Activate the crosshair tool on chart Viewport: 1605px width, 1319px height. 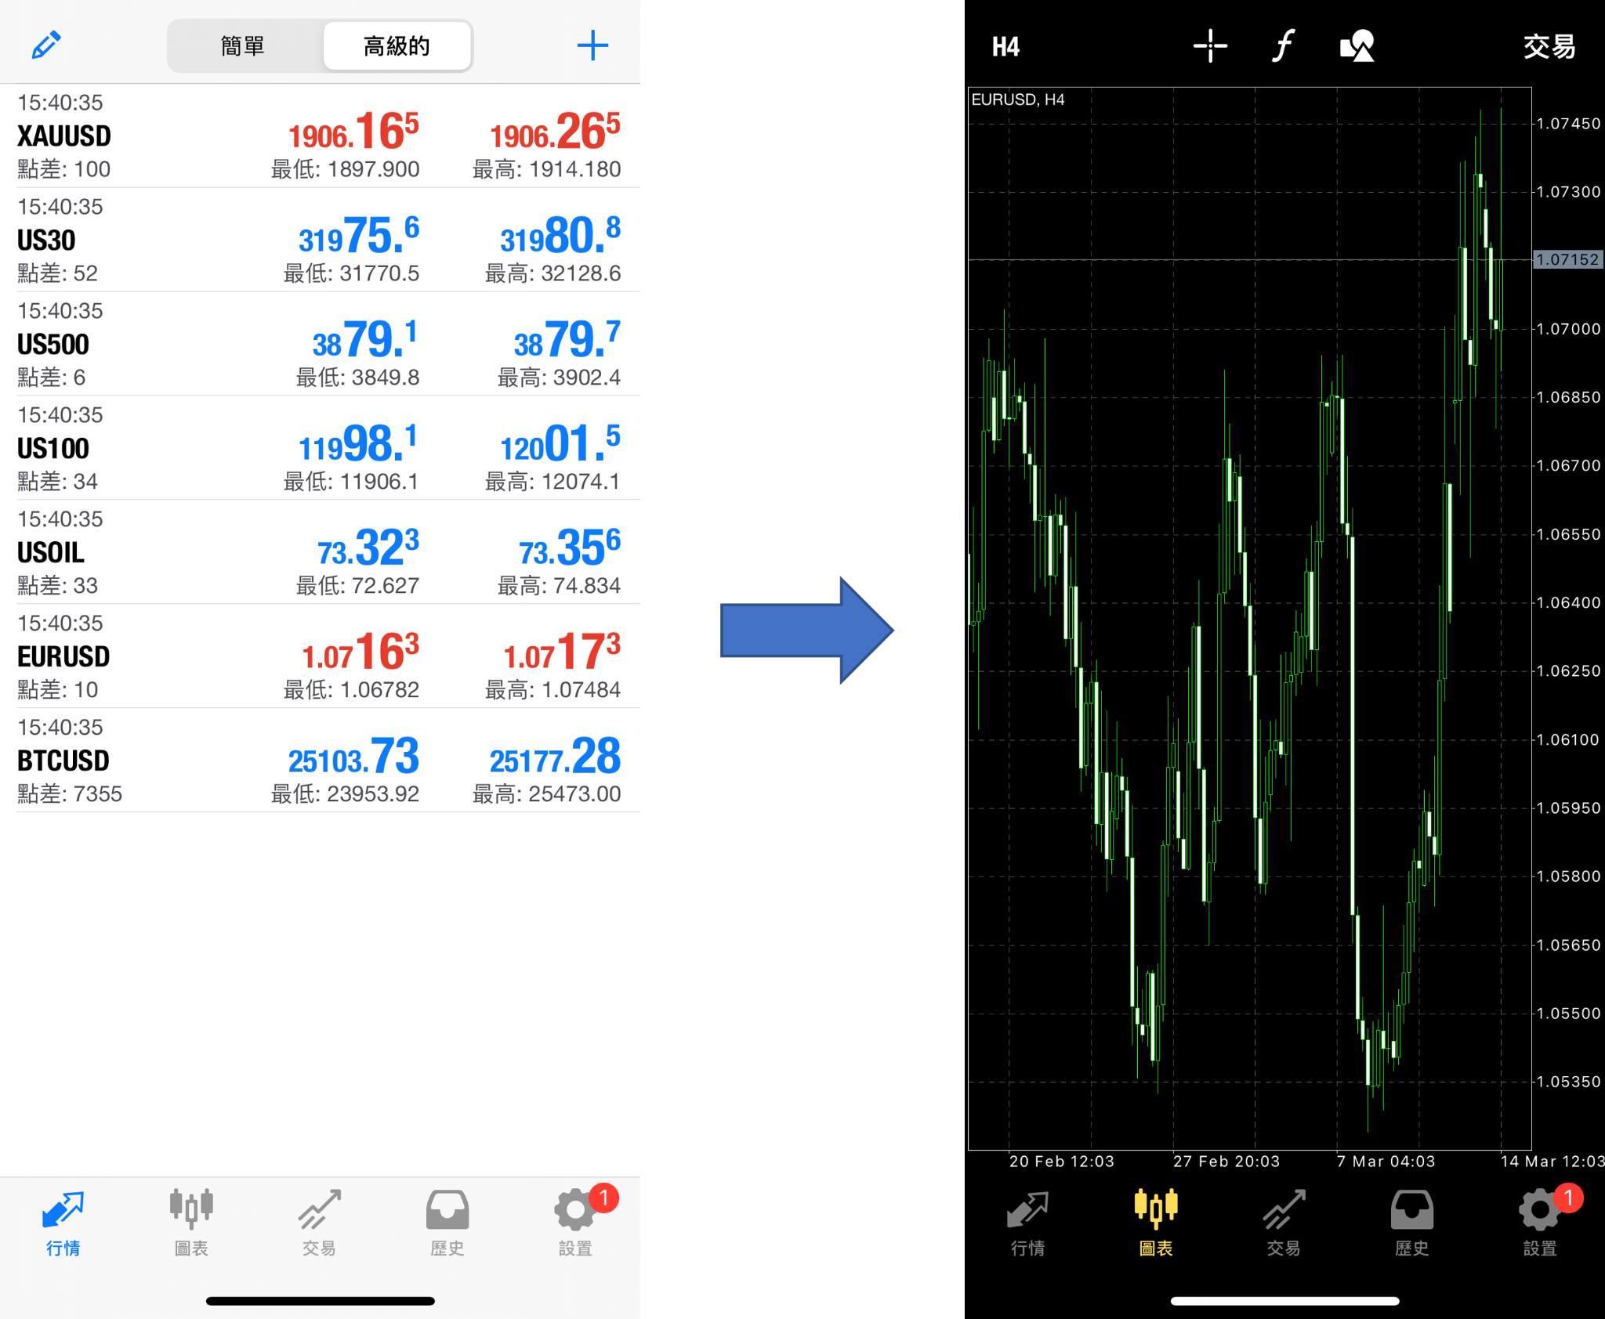coord(1210,45)
